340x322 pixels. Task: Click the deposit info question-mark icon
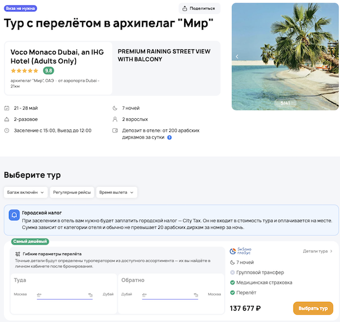point(169,137)
